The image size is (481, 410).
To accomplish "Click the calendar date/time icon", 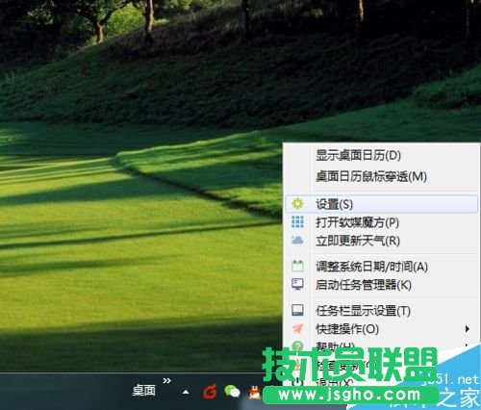I will (297, 267).
